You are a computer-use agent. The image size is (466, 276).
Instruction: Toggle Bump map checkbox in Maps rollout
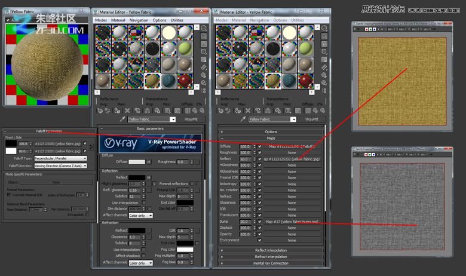(x=260, y=222)
